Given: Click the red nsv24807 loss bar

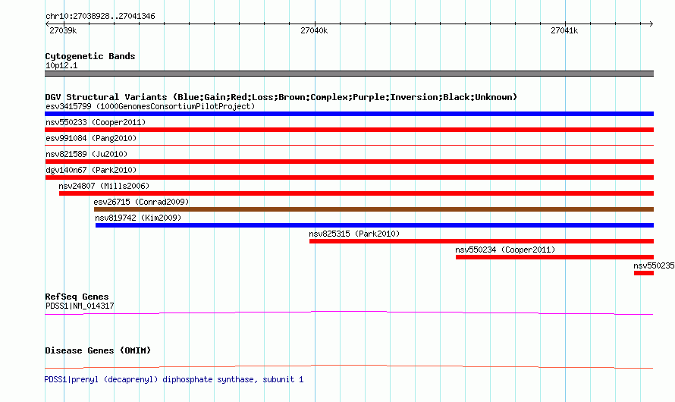Looking at the screenshot, I should tap(356, 193).
